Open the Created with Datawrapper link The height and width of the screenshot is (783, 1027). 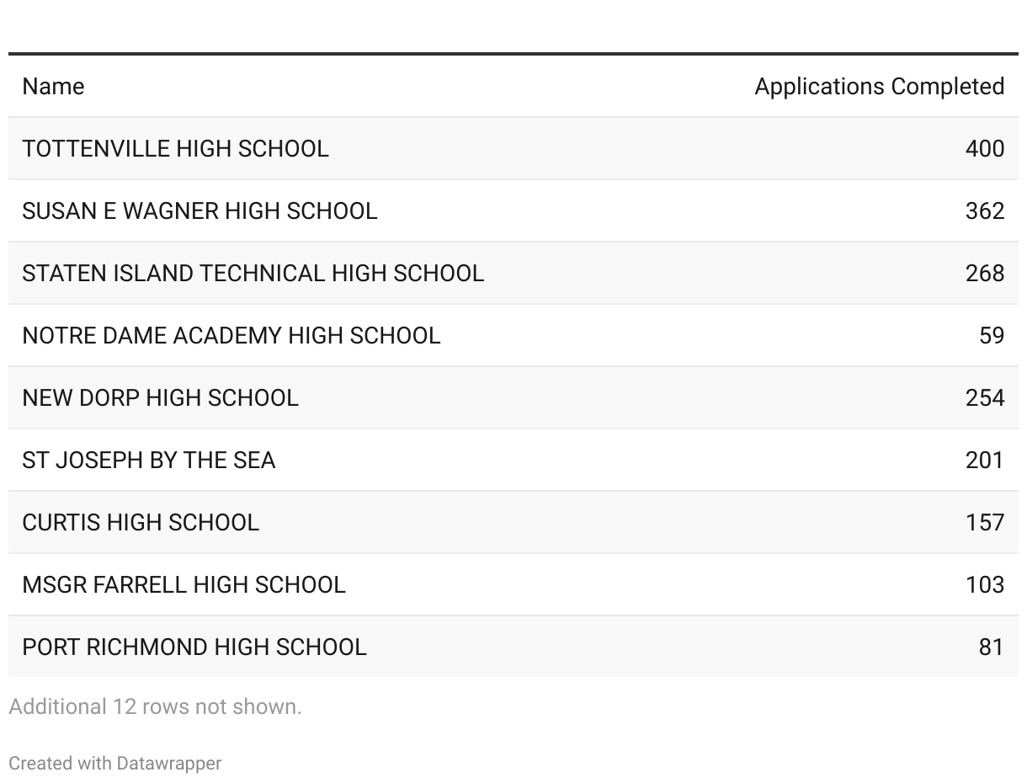[115, 764]
